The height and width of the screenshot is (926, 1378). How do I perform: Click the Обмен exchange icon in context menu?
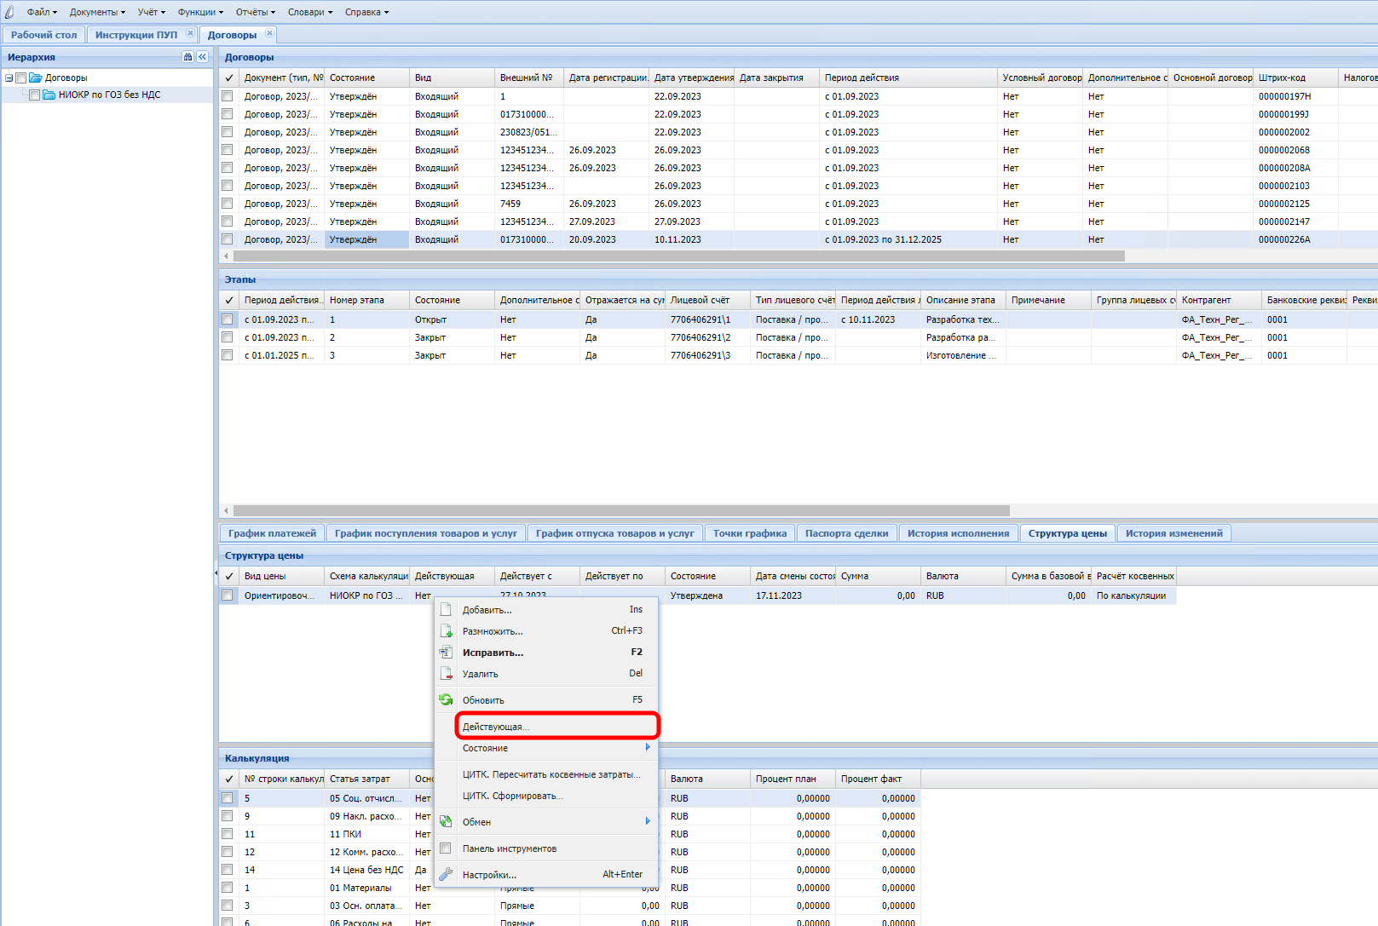coord(446,822)
